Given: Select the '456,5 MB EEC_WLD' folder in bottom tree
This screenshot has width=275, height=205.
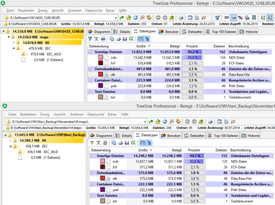Looking at the screenshot, I should click(38, 152).
